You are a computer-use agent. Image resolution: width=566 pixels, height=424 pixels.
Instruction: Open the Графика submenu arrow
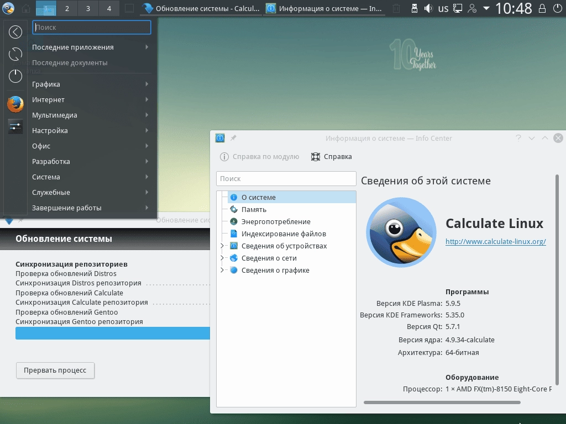click(147, 84)
